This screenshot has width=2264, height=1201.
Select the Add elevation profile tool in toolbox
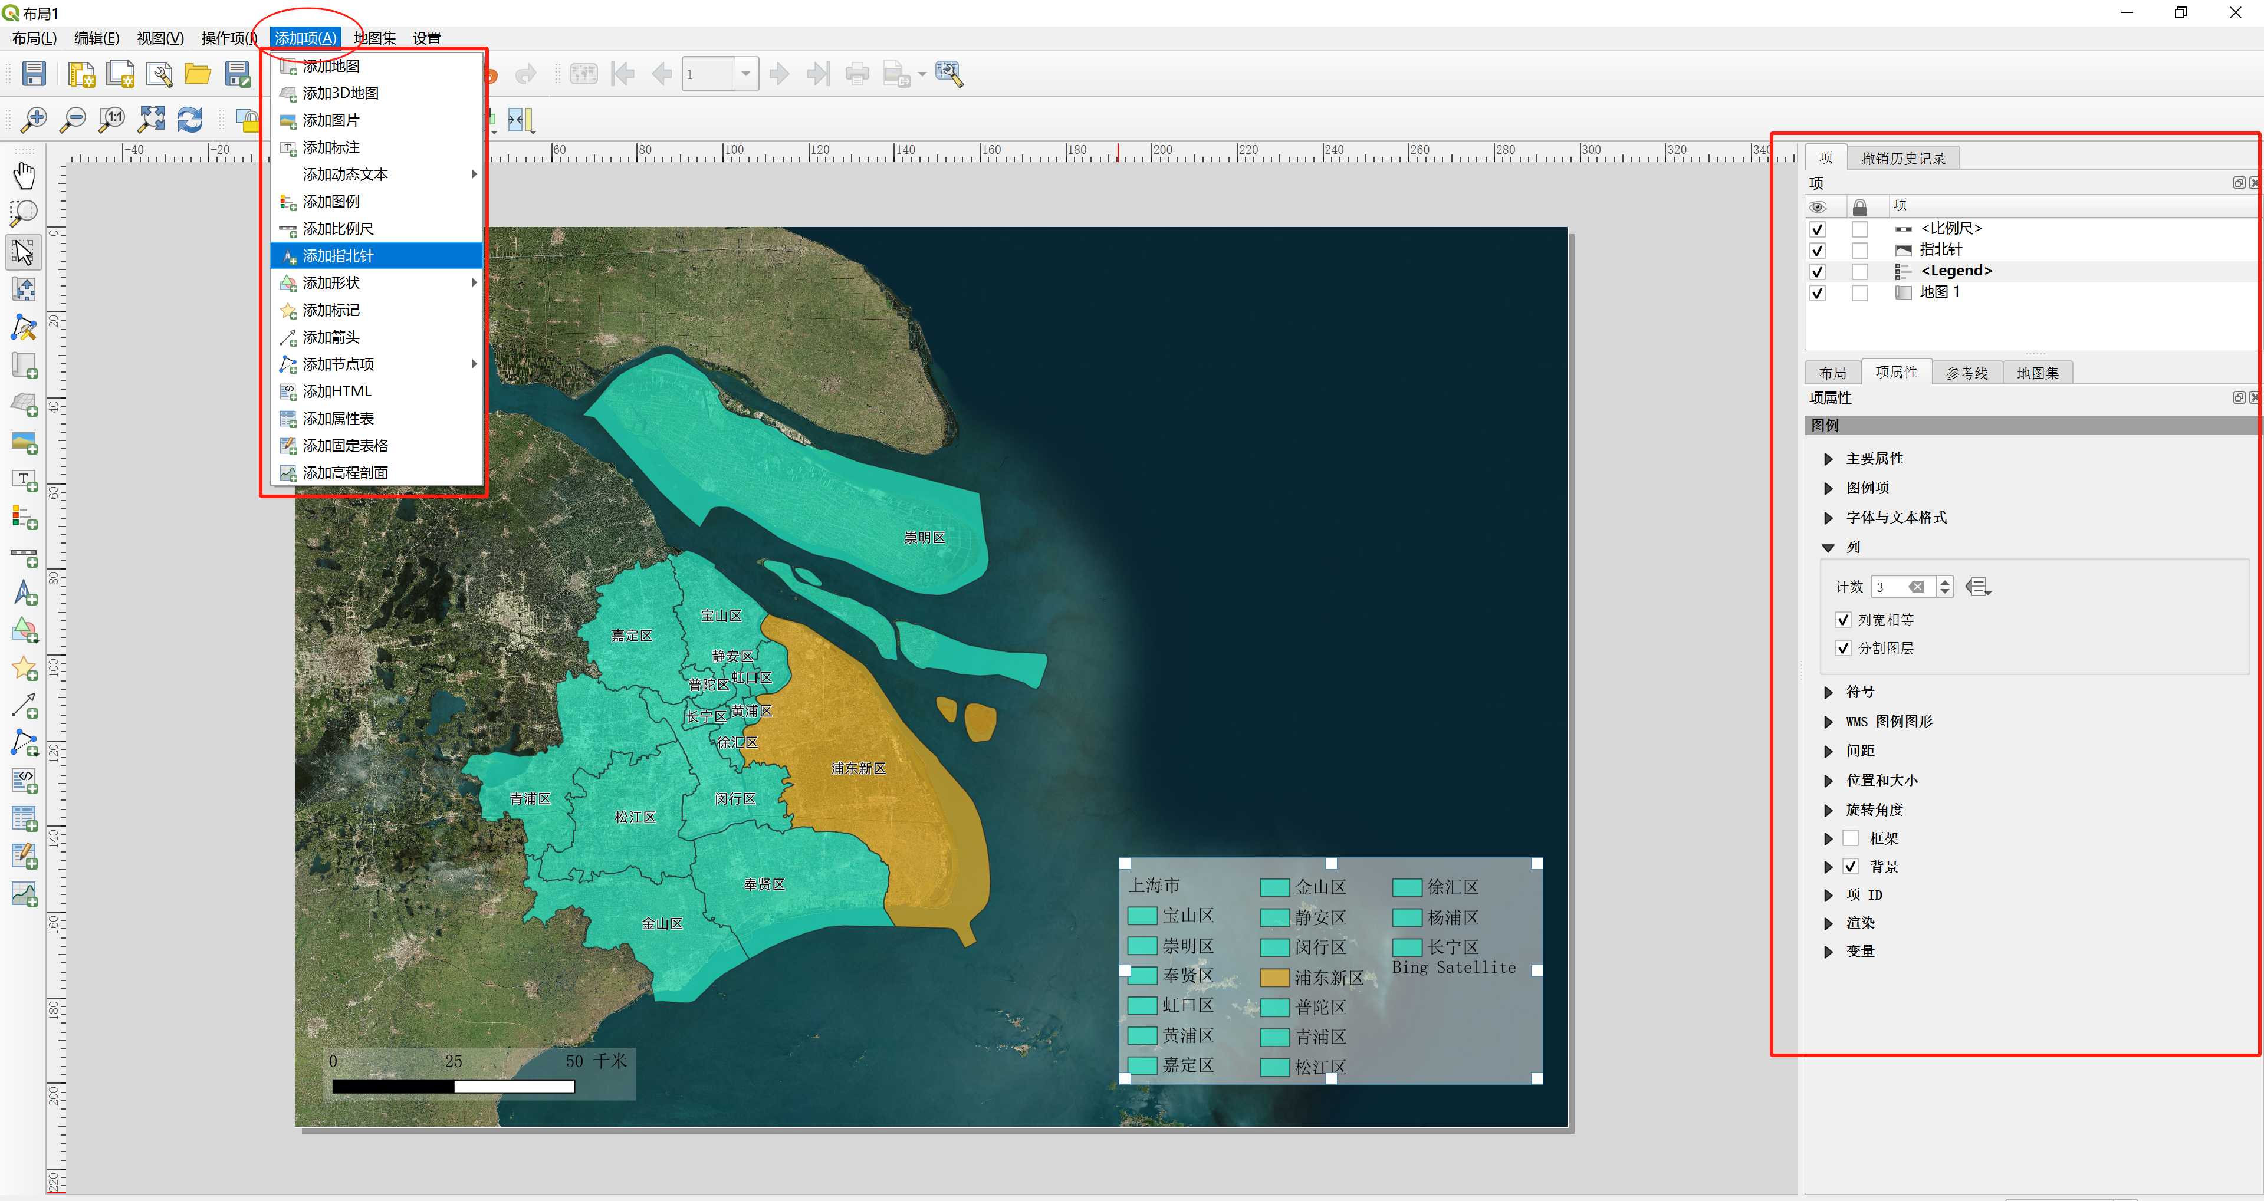pos(25,894)
